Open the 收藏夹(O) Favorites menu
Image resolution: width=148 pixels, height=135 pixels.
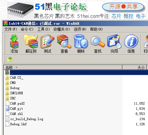coord(62,29)
